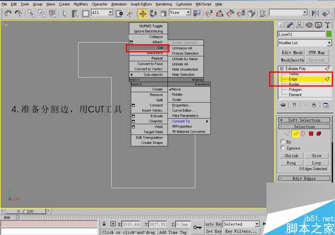This screenshot has width=335, height=235.
Task: Activate the Select and Link tool
Action: 31,13
